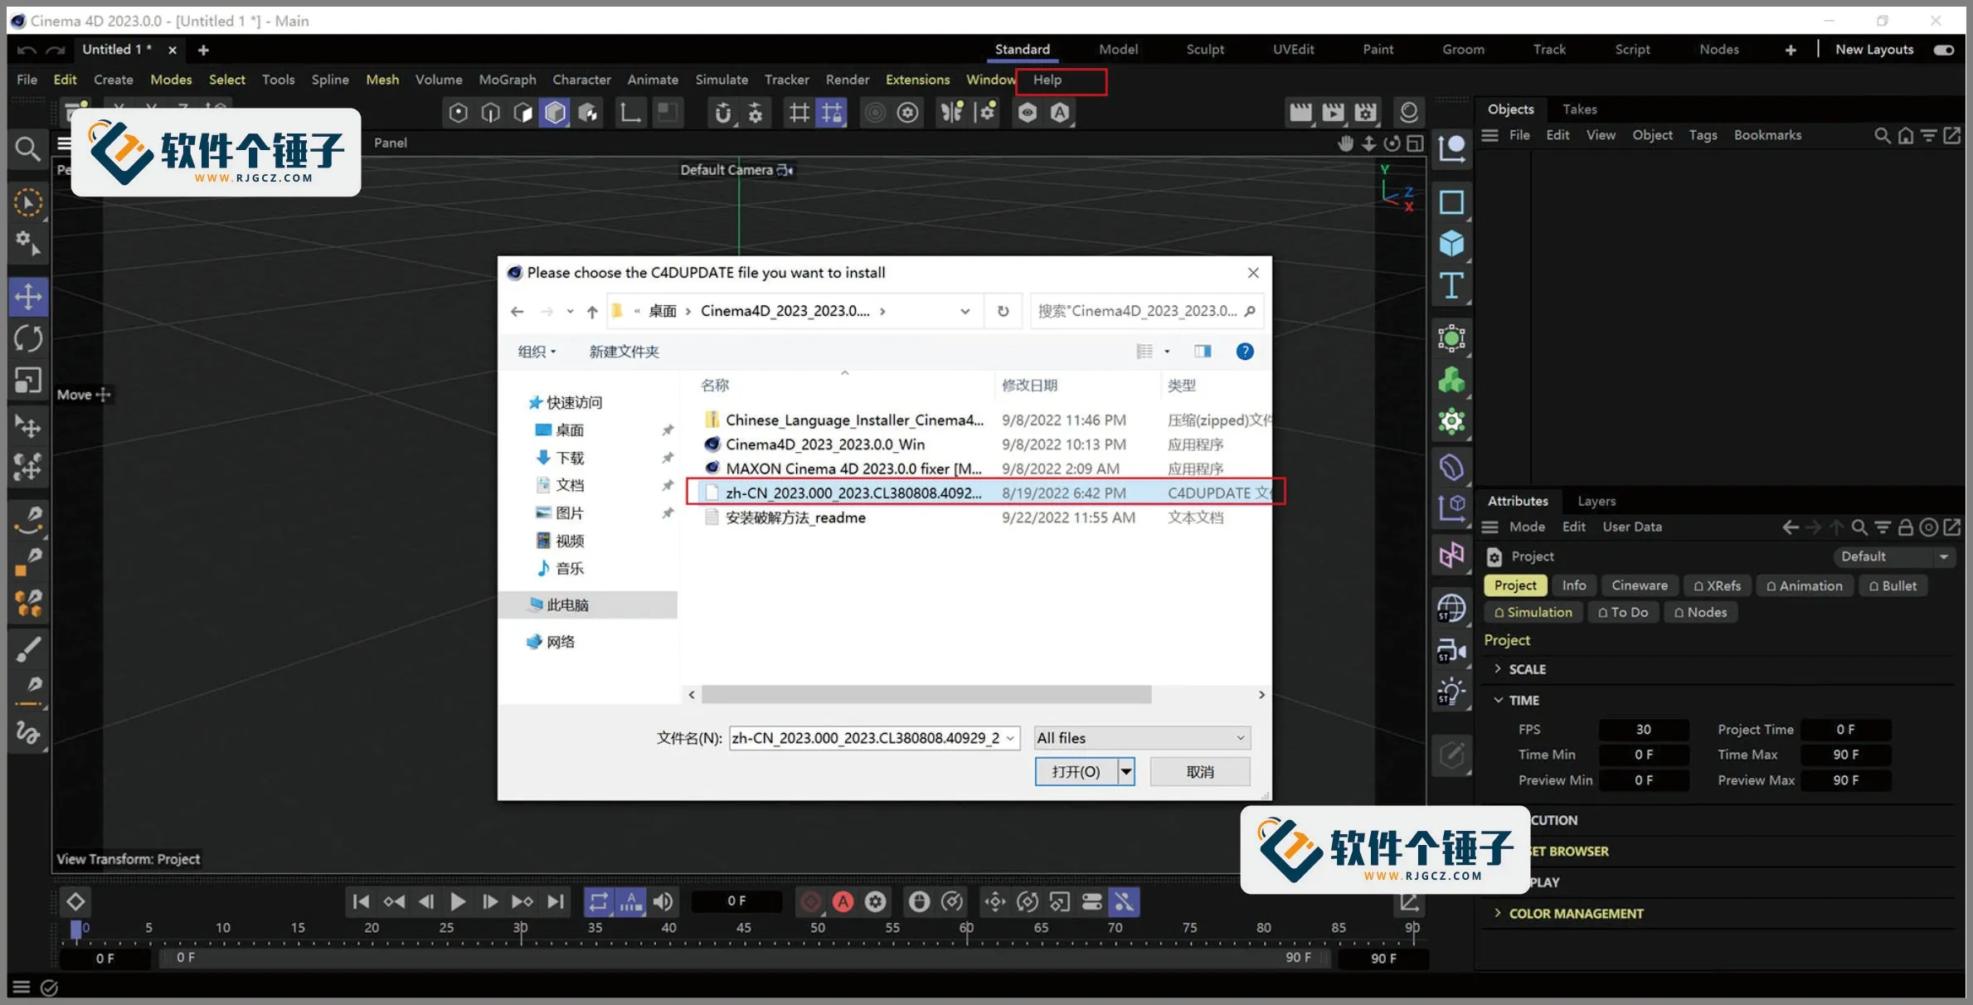
Task: Toggle the New Layouts switch
Action: click(x=1943, y=50)
